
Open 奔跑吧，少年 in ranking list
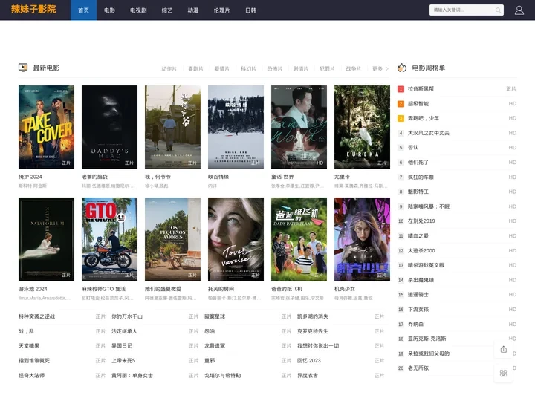[x=424, y=118]
